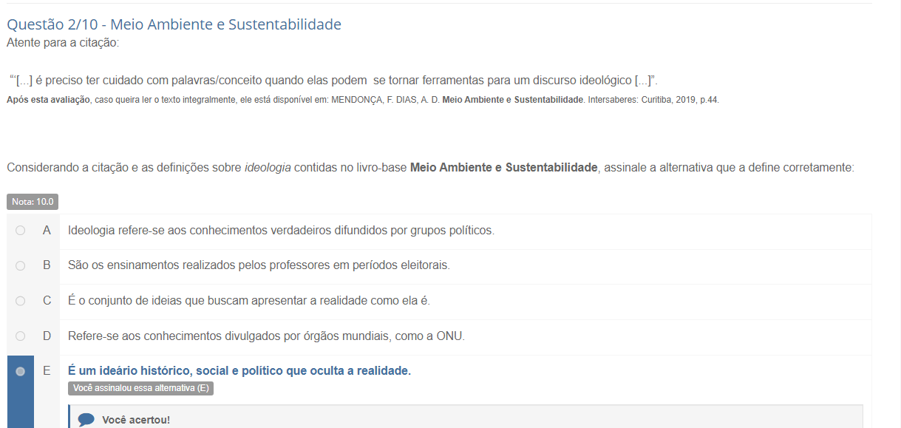Click the letter B option label
This screenshot has height=428, width=901.
(47, 265)
